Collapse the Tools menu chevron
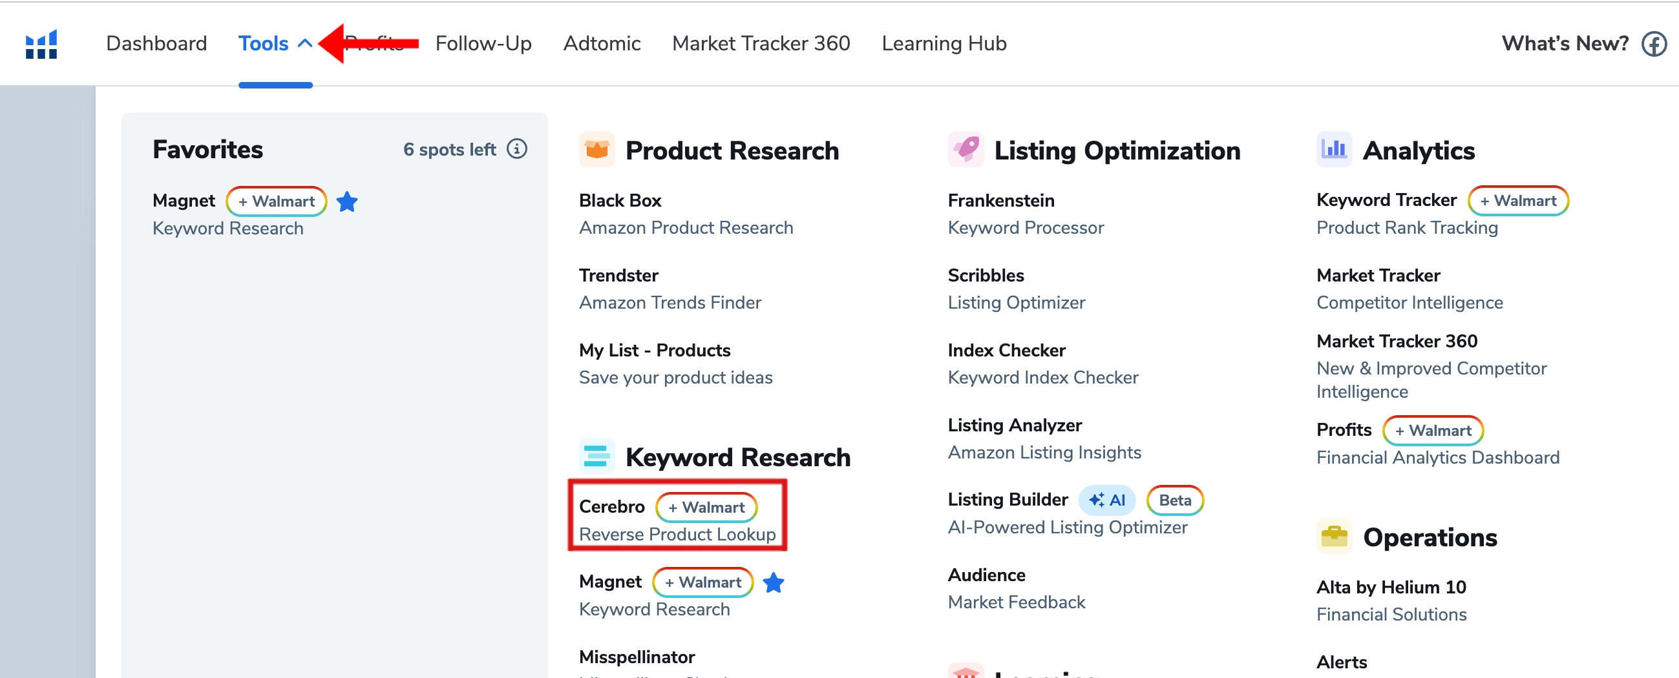Image resolution: width=1679 pixels, height=678 pixels. coord(304,44)
